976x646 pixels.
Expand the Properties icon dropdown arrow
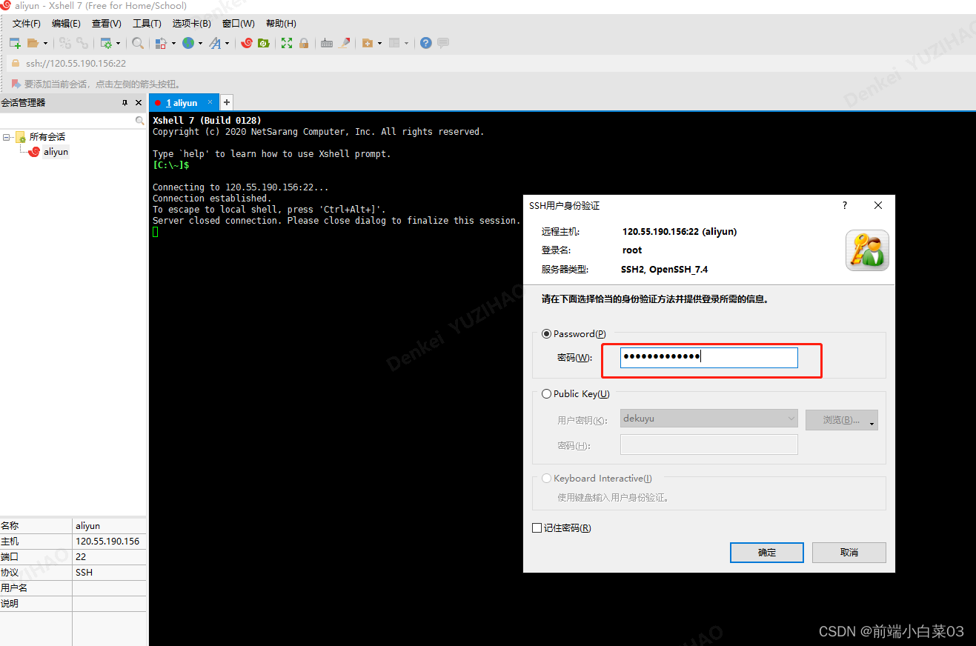pos(118,43)
